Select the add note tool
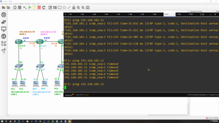 [x=50, y=8]
